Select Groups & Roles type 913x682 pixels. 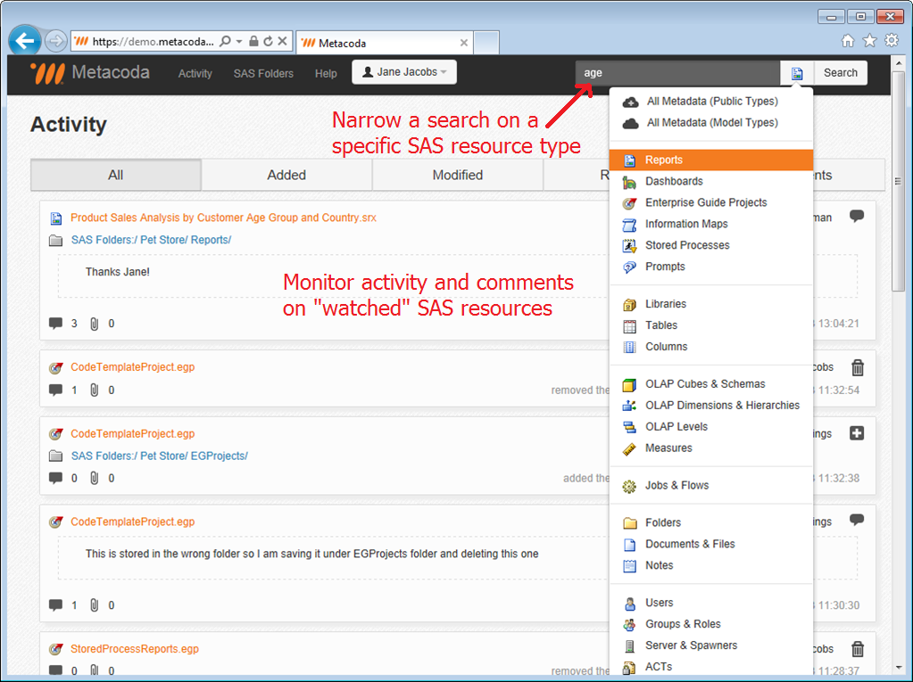tap(711, 624)
